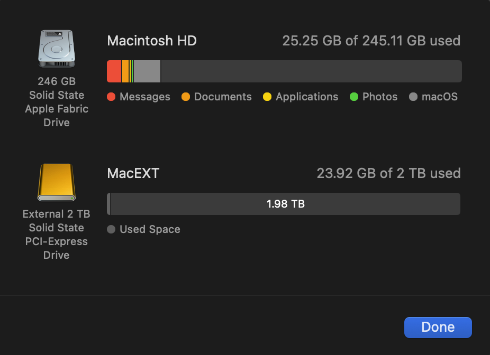Click the yellow Applications legend dot
Image resolution: width=490 pixels, height=355 pixels.
click(x=267, y=97)
